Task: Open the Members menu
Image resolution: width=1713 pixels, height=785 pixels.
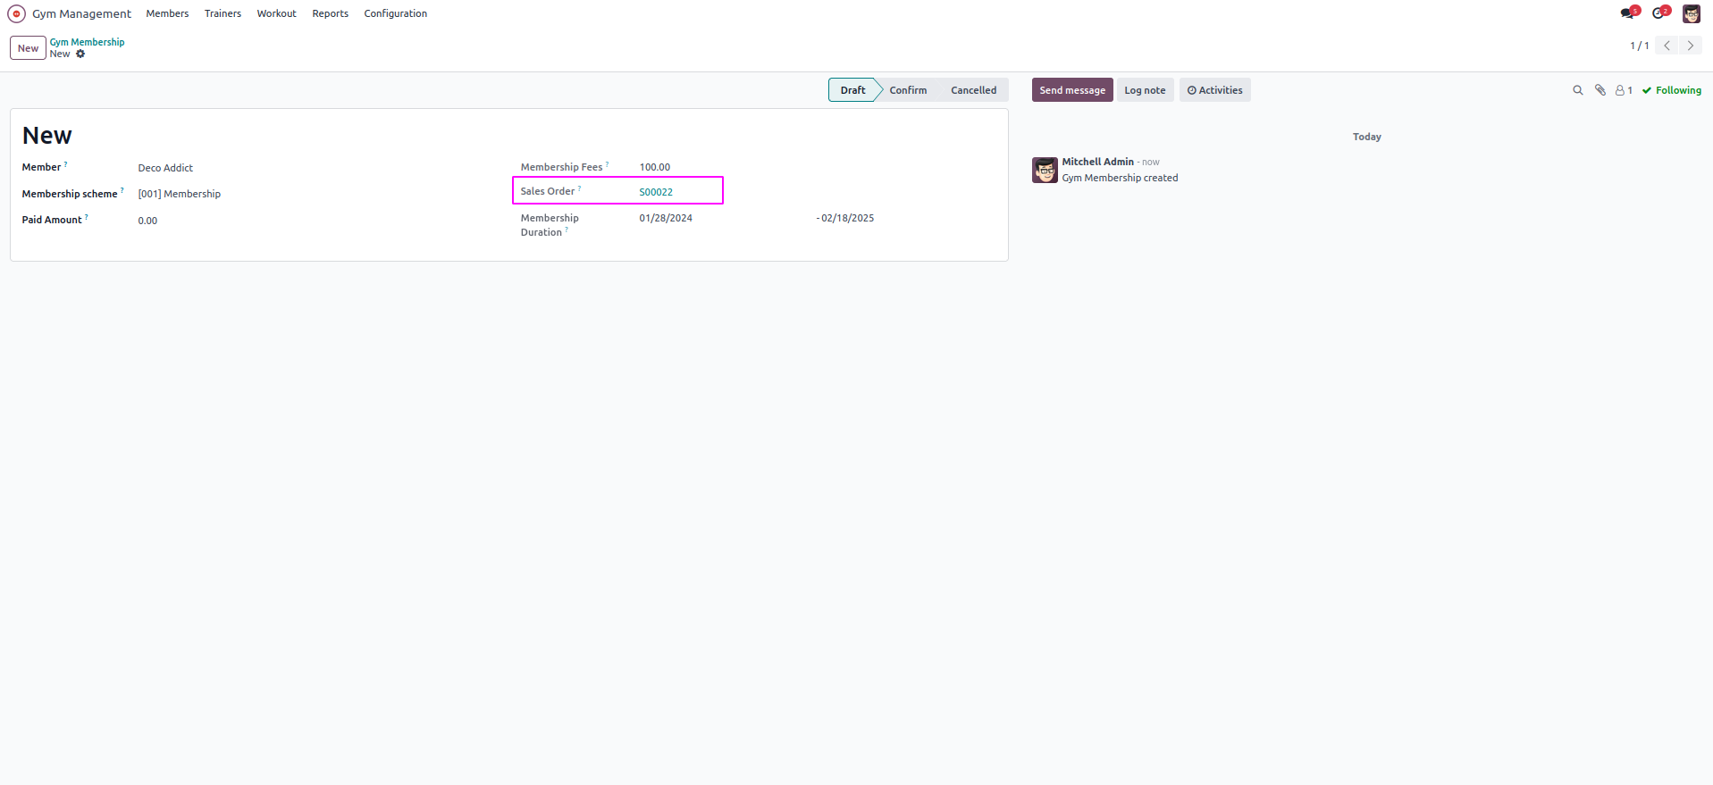Action: click(x=167, y=13)
